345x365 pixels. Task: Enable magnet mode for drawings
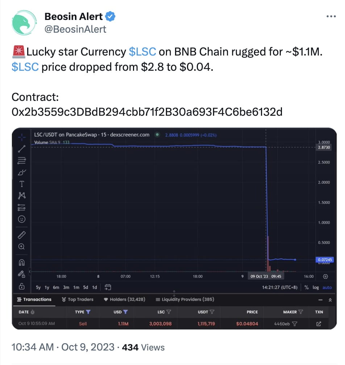[x=22, y=262]
